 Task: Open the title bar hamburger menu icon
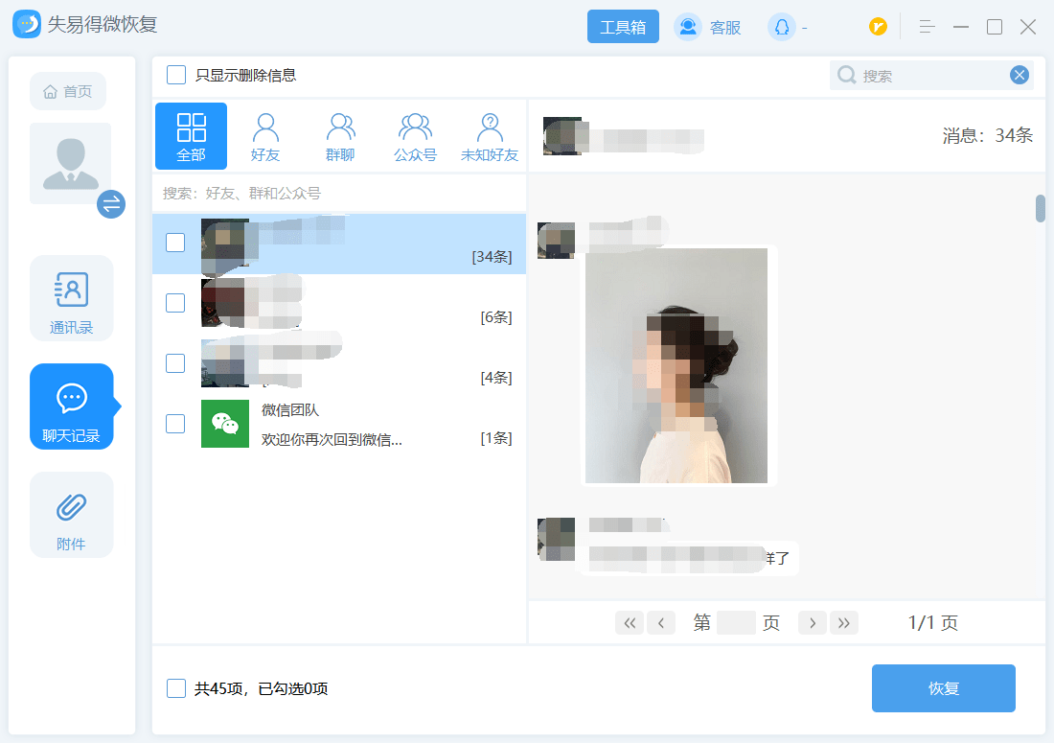[x=927, y=27]
